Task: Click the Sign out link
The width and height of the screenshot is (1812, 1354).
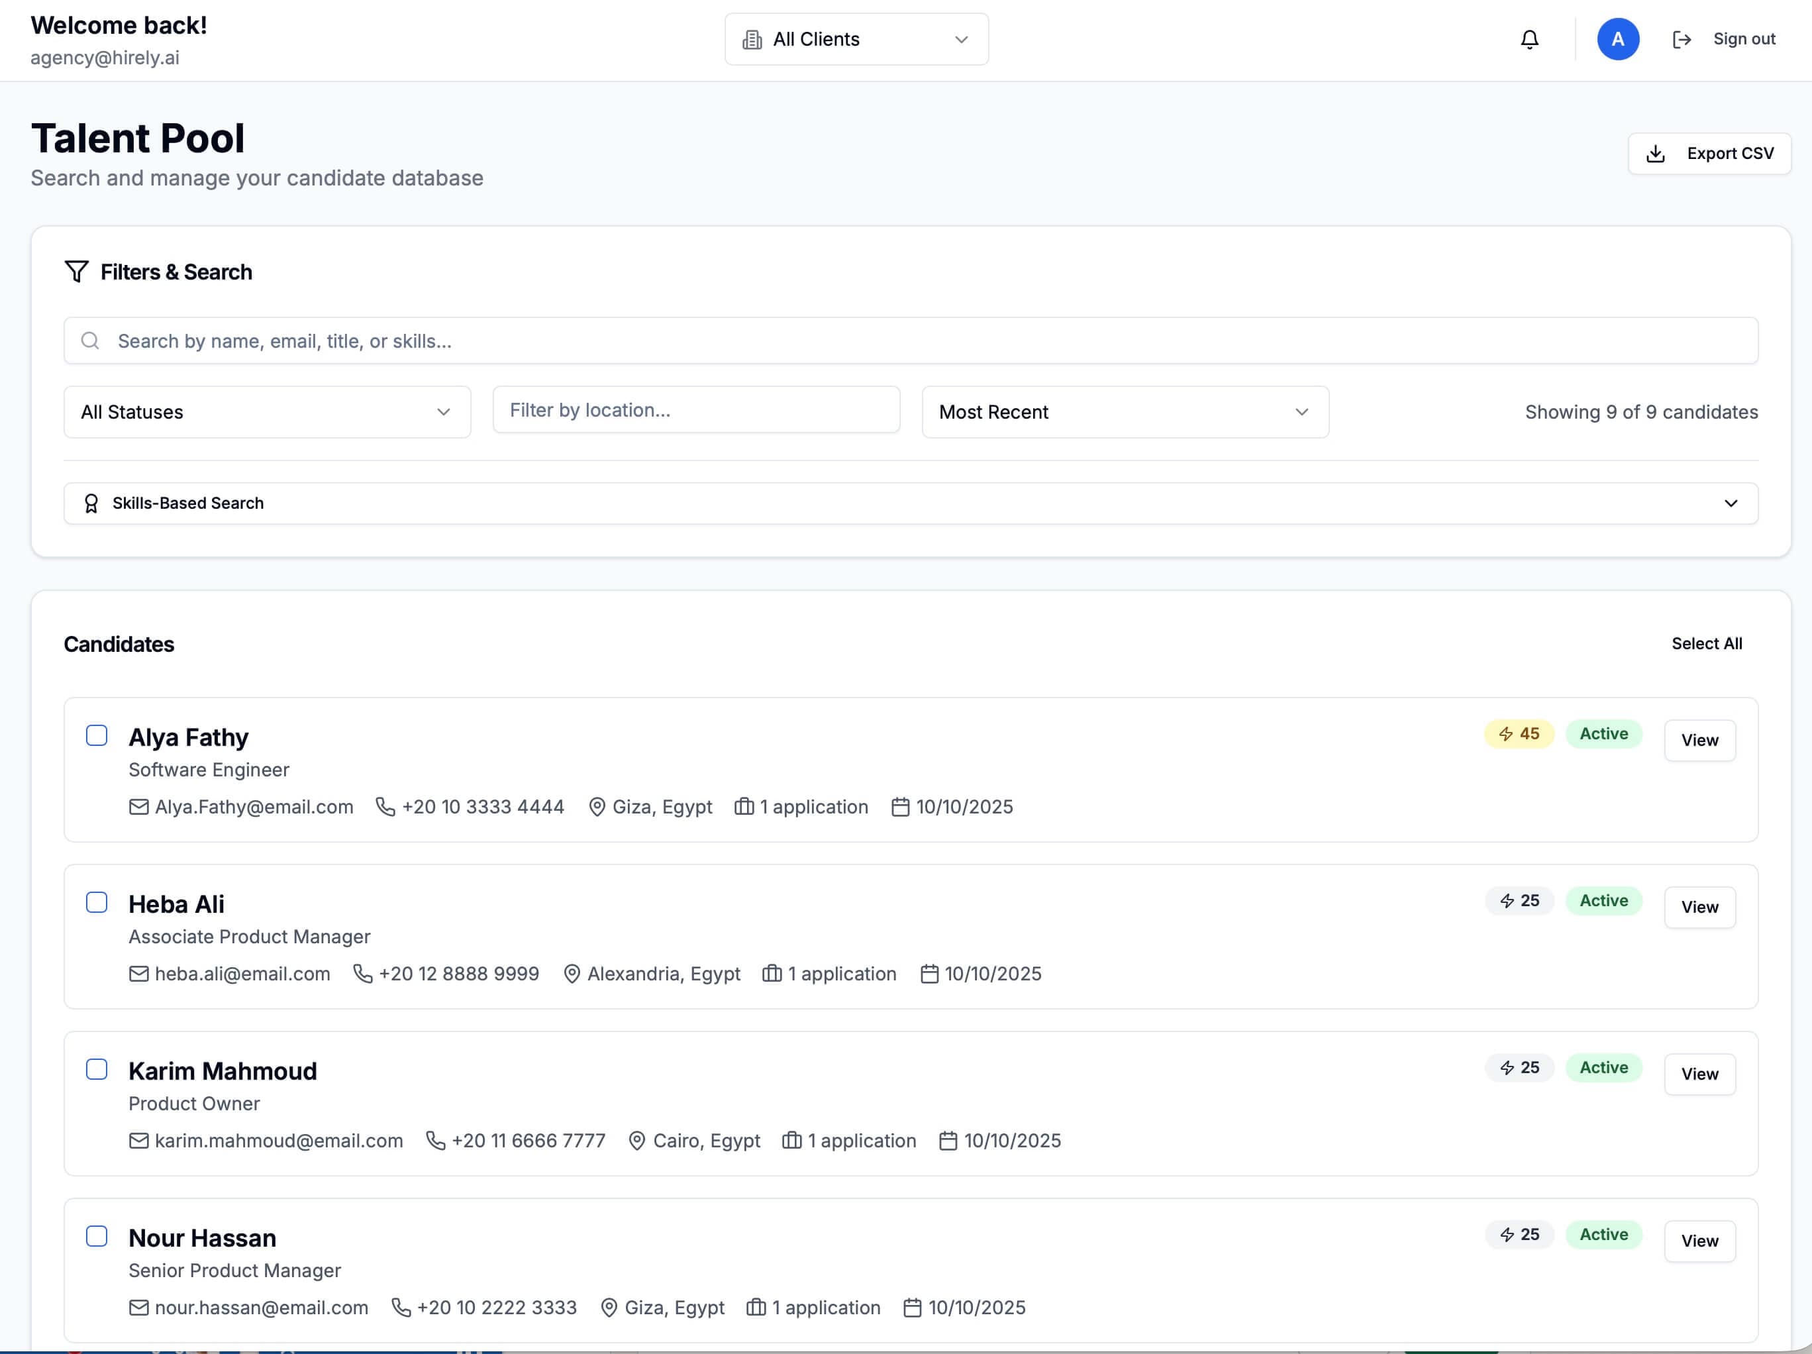Action: 1743,39
